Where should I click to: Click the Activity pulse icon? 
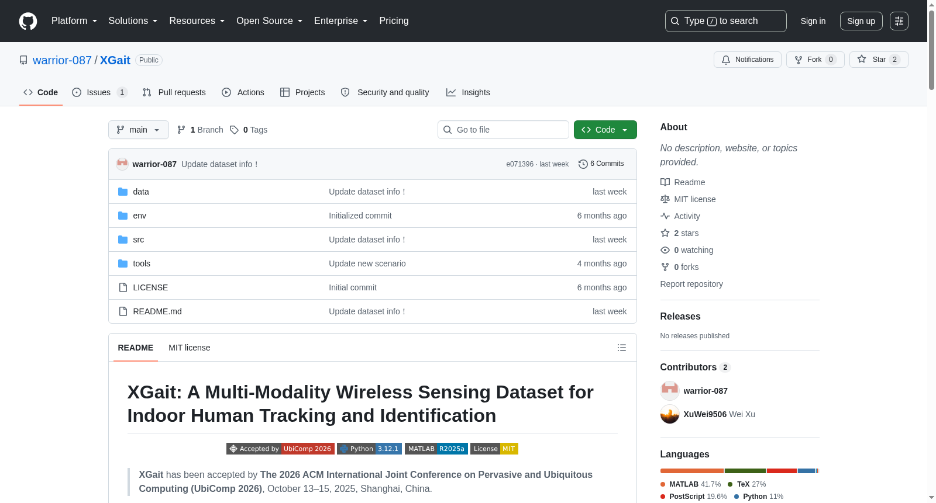pos(665,216)
